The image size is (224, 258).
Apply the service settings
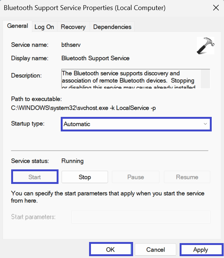(x=201, y=249)
